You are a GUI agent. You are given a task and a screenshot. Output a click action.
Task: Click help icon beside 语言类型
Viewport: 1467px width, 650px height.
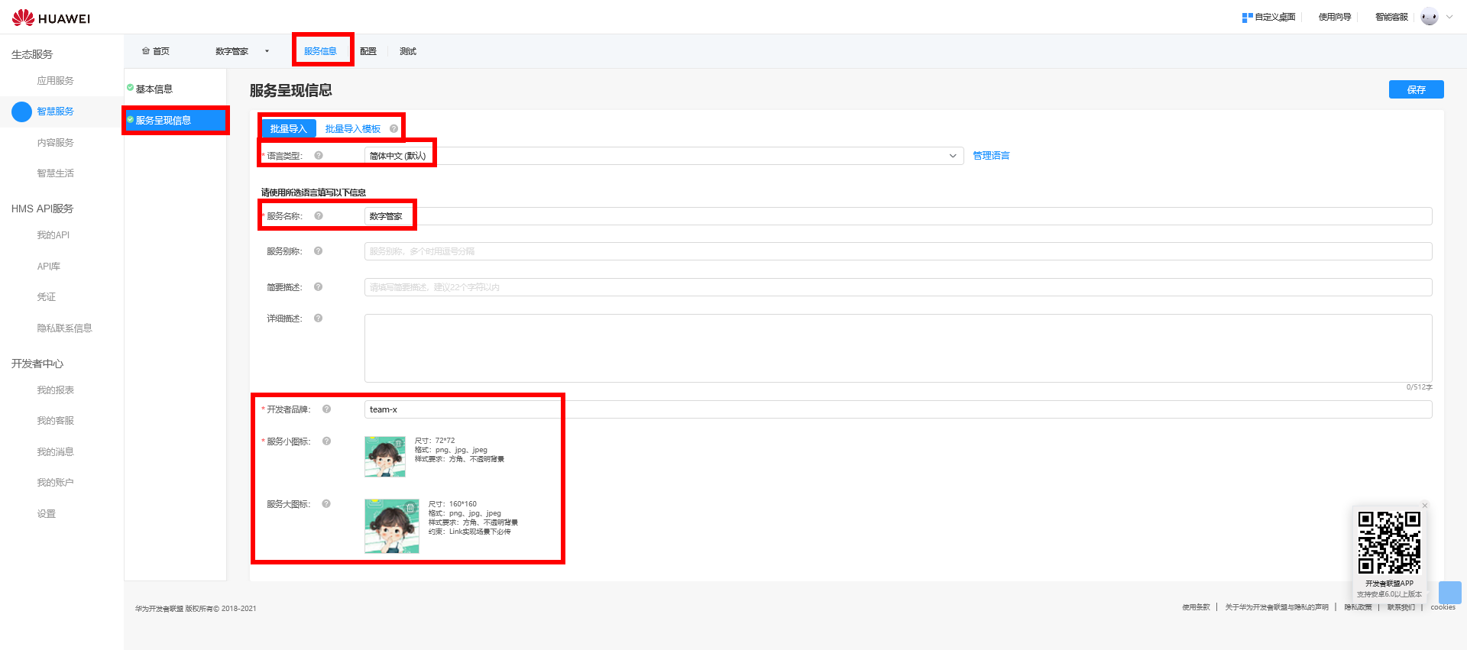[x=319, y=155]
